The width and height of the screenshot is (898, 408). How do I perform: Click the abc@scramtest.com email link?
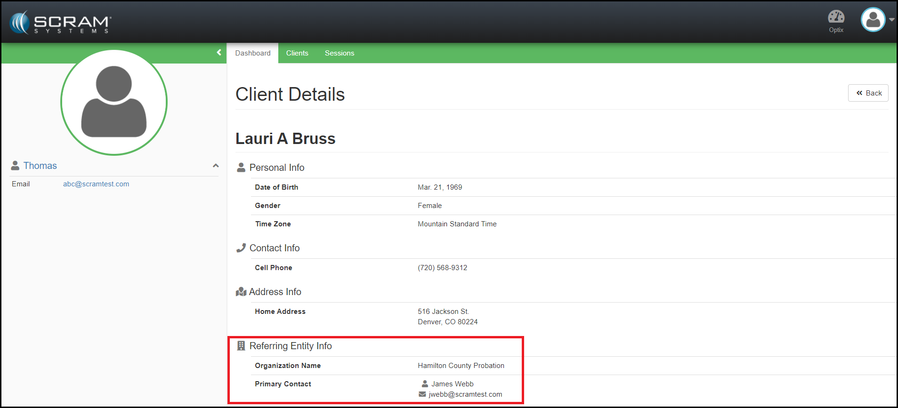[x=96, y=184]
